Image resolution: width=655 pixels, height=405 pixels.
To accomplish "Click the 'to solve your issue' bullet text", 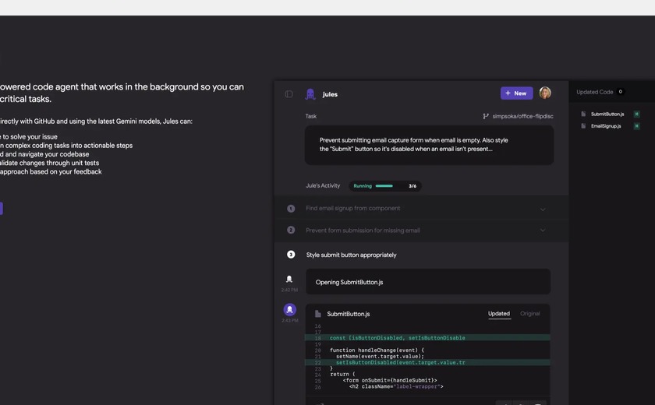I will 29,137.
